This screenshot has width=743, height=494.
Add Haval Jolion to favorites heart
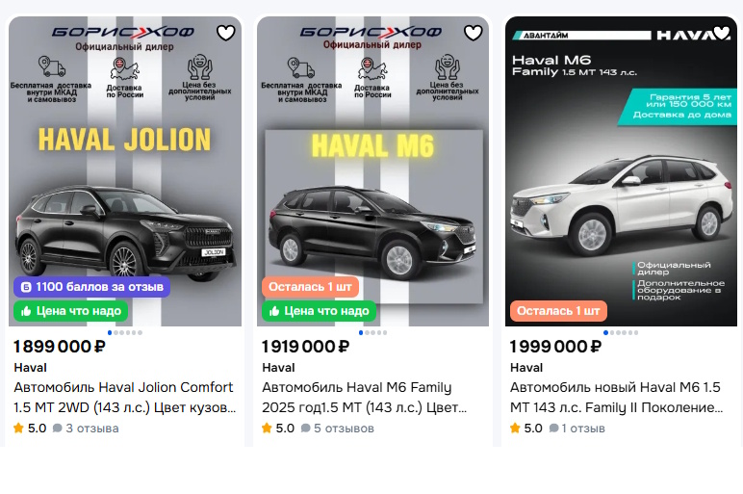pos(225,33)
